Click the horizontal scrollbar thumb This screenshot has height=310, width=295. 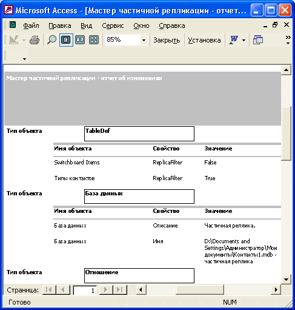[x=200, y=290]
